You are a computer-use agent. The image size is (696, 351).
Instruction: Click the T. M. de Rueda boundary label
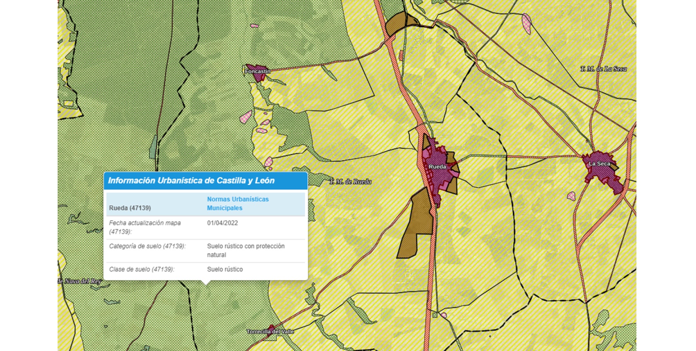coord(350,181)
